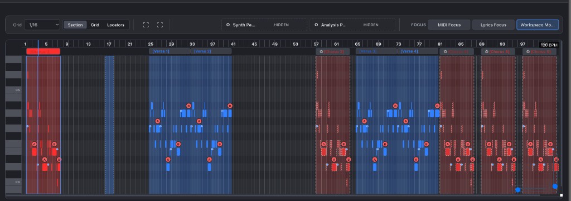The width and height of the screenshot is (571, 201).
Task: Click the playhead line inside Chorus 1
Action: pyautogui.click(x=38, y=125)
